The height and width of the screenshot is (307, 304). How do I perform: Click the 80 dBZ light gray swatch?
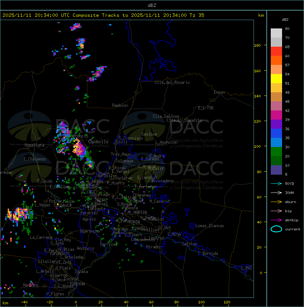(x=276, y=33)
